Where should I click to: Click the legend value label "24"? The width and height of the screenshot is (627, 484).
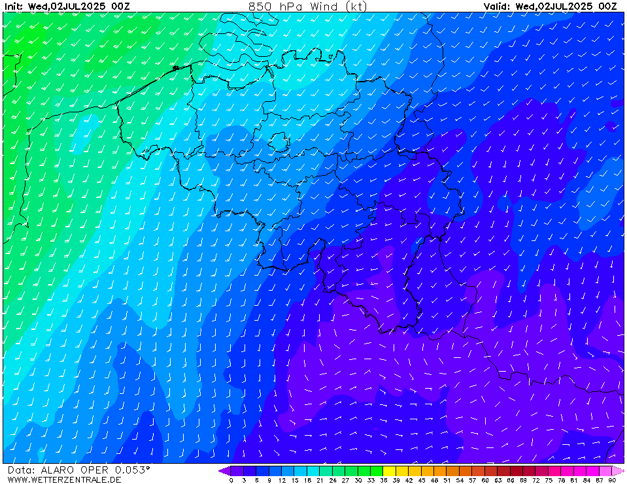[333, 480]
